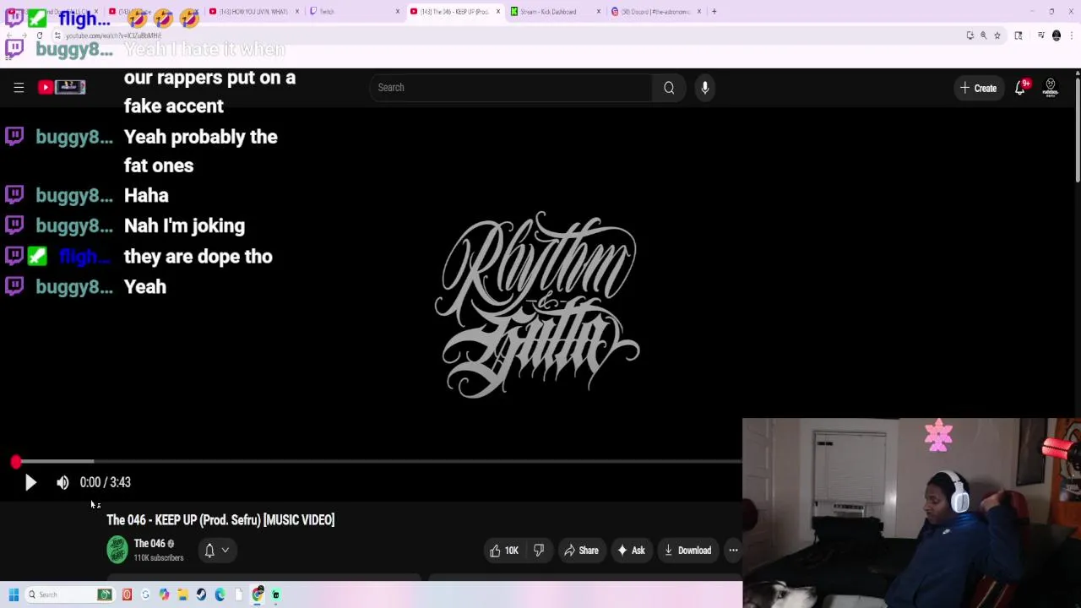Click the Create button
The height and width of the screenshot is (608, 1081).
click(978, 88)
